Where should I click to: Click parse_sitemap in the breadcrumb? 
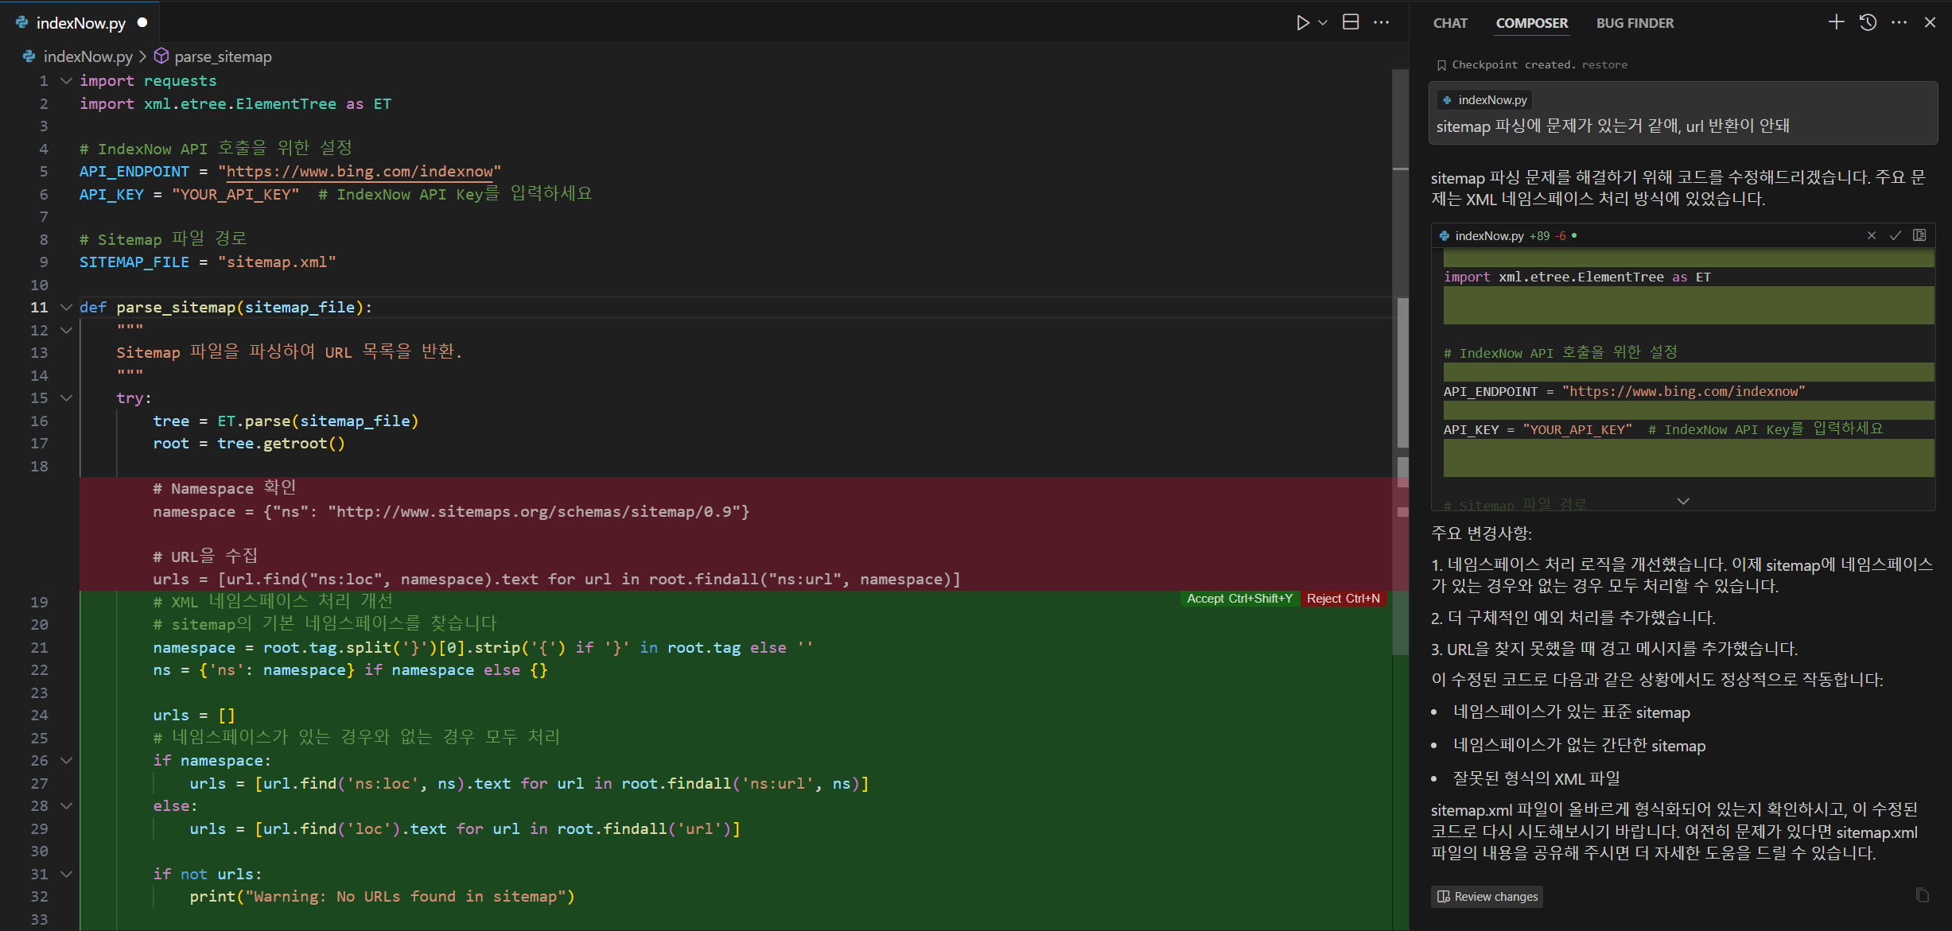tap(223, 56)
